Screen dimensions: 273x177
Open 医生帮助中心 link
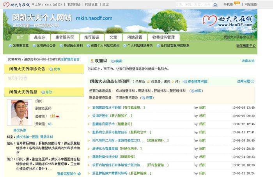pos(246,46)
